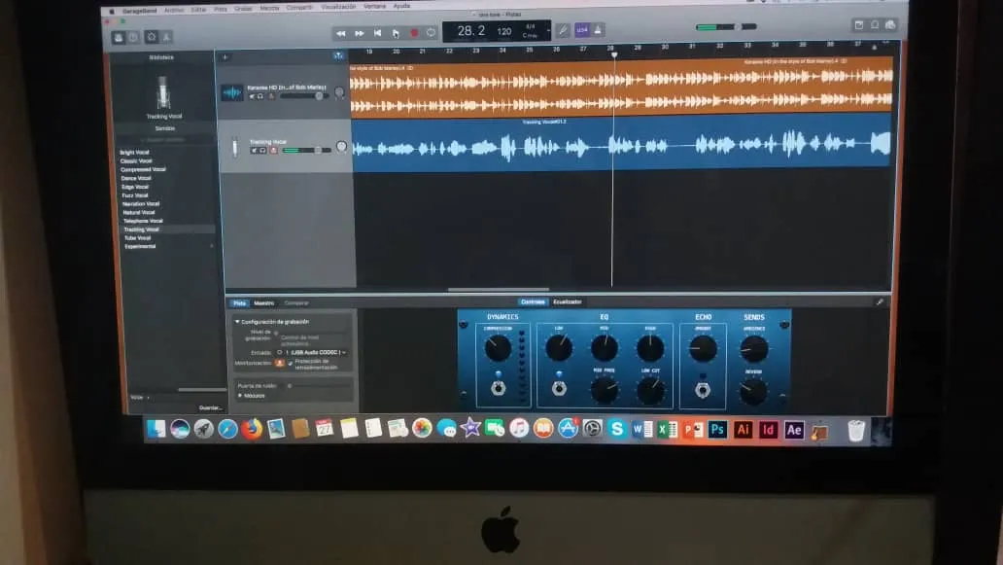Click the play button in transport
The image size is (1003, 565).
(x=396, y=33)
